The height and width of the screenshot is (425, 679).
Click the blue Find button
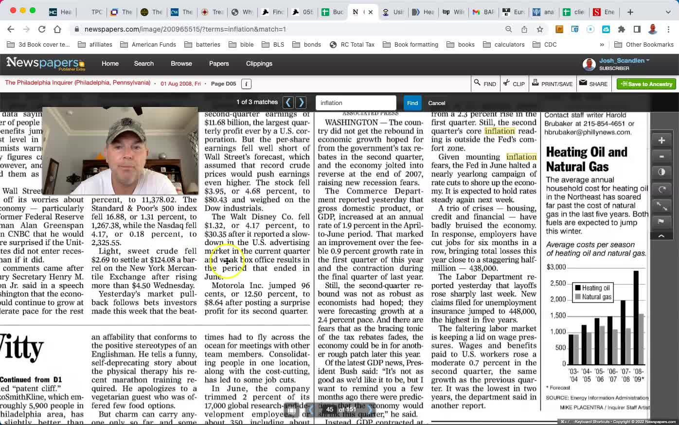click(412, 103)
